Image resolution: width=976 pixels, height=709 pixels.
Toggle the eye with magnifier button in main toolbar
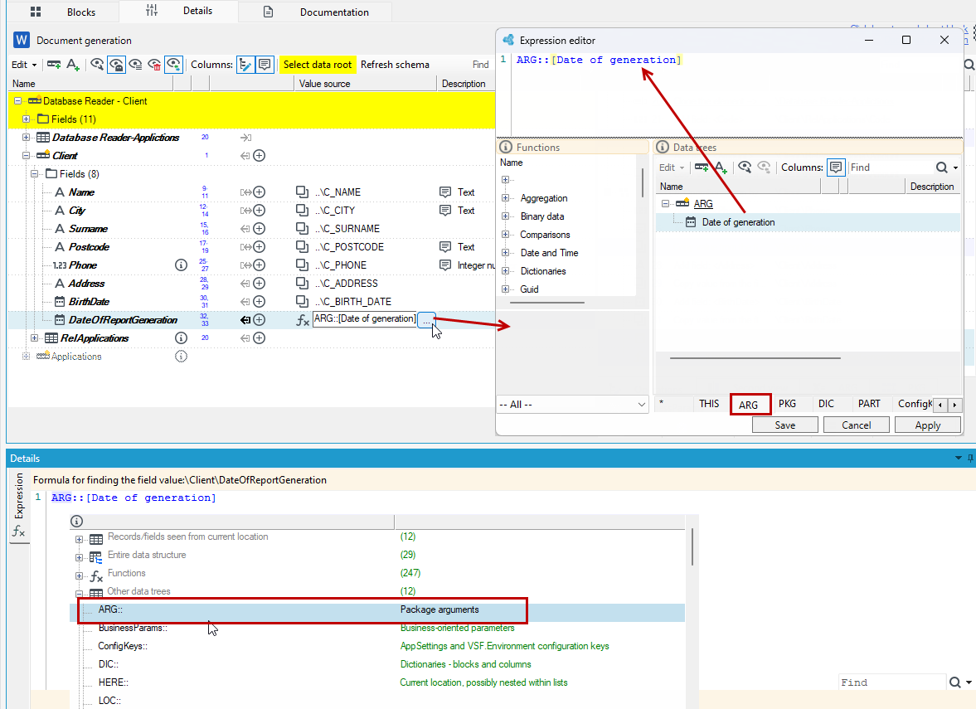coord(97,64)
